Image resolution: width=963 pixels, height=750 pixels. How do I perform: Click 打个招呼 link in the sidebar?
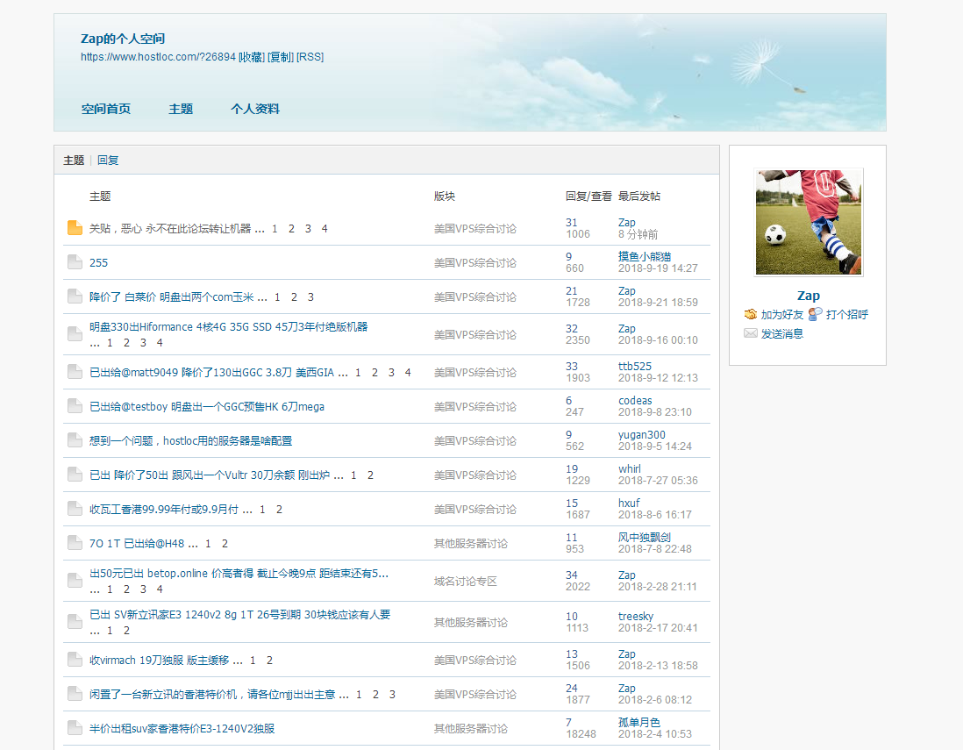pyautogui.click(x=847, y=315)
